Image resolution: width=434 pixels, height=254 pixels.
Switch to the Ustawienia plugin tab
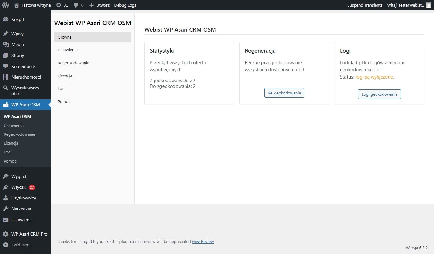(68, 50)
